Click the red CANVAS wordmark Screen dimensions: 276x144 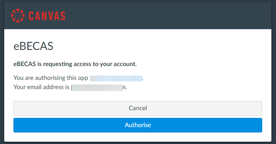click(x=47, y=16)
